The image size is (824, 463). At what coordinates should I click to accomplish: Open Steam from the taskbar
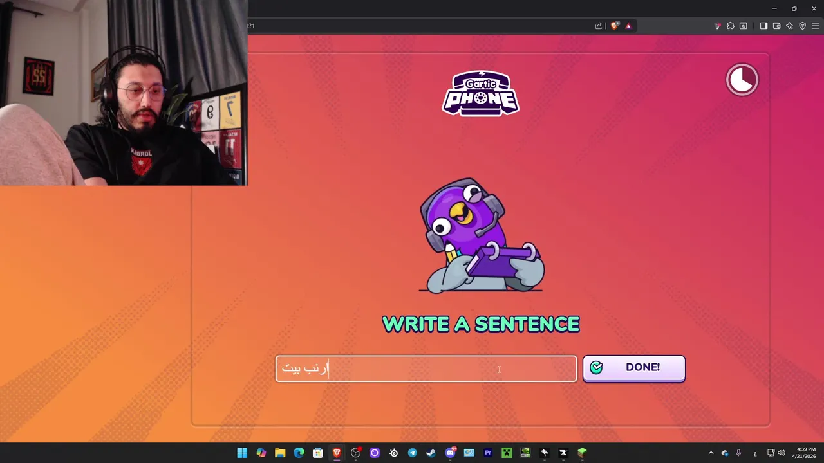(x=431, y=453)
